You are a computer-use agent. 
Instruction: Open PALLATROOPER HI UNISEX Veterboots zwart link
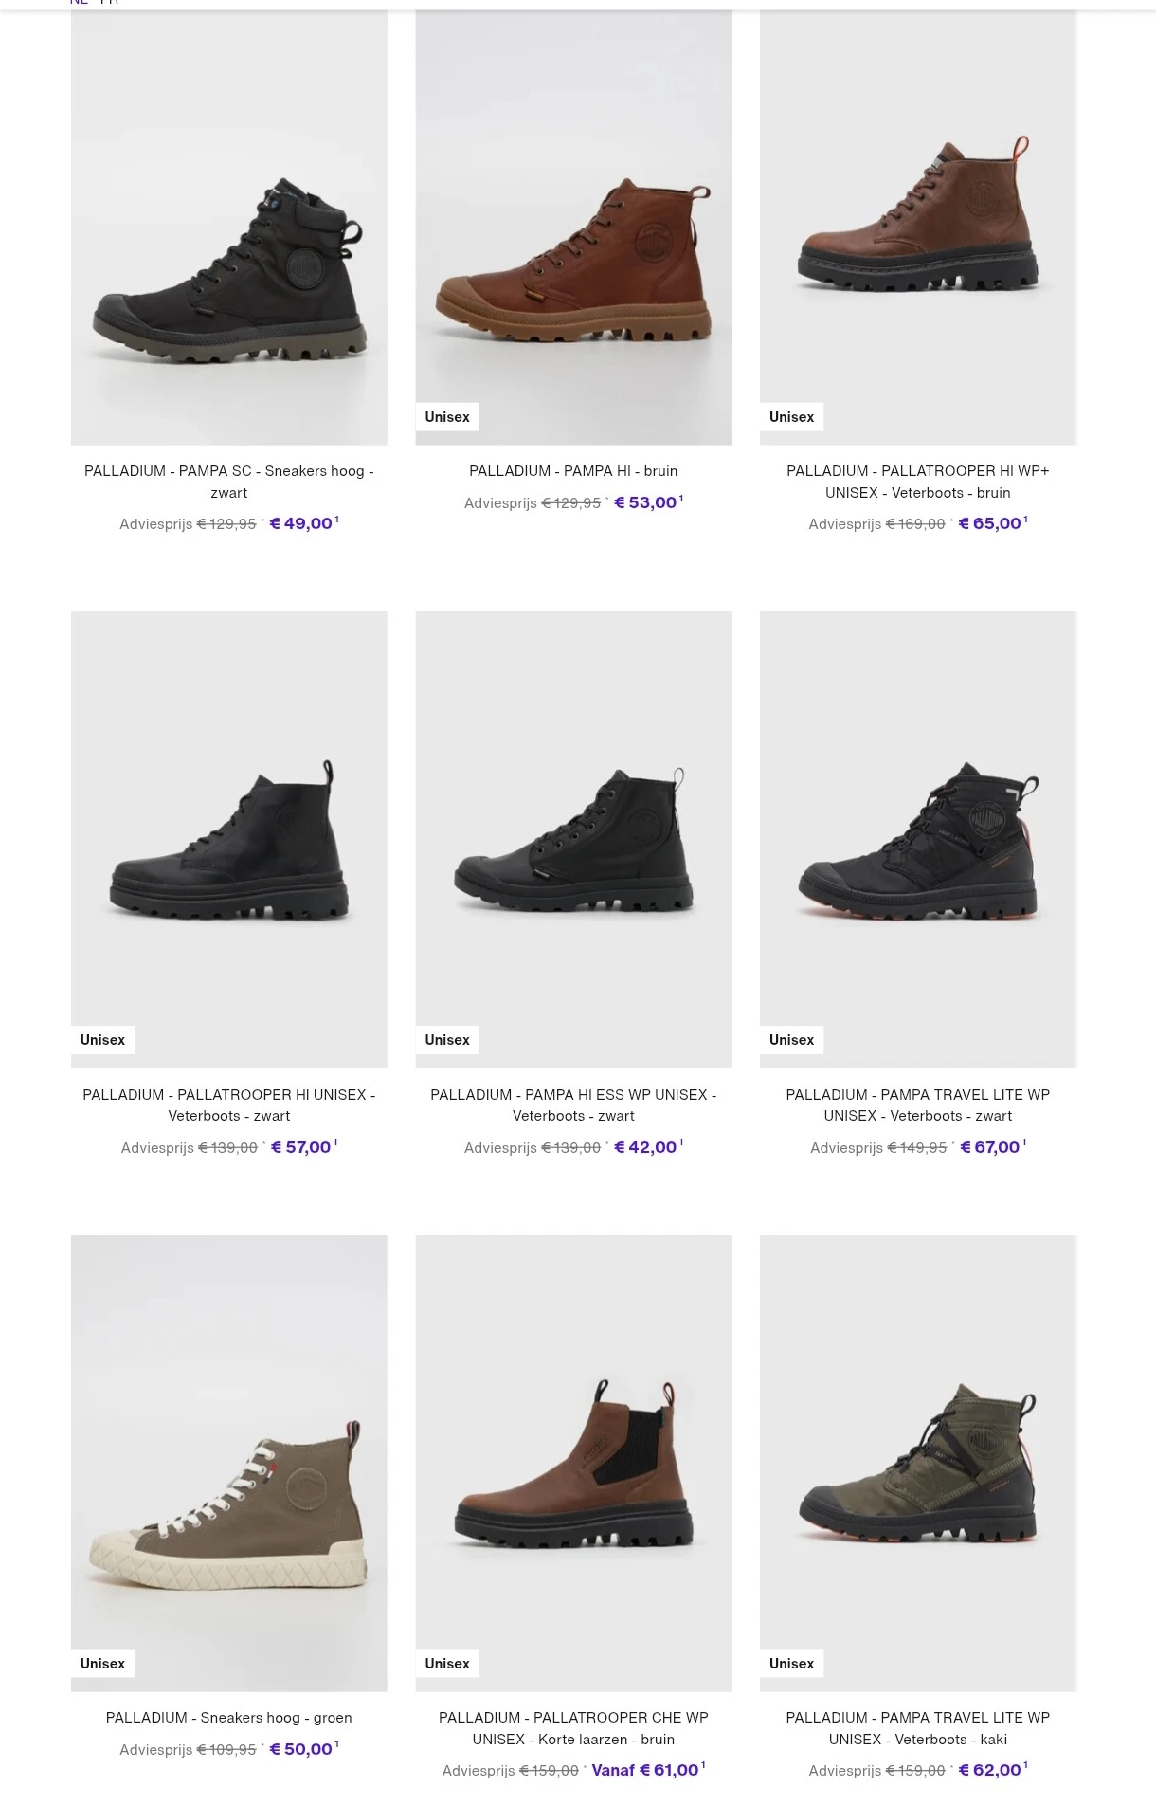[228, 1105]
